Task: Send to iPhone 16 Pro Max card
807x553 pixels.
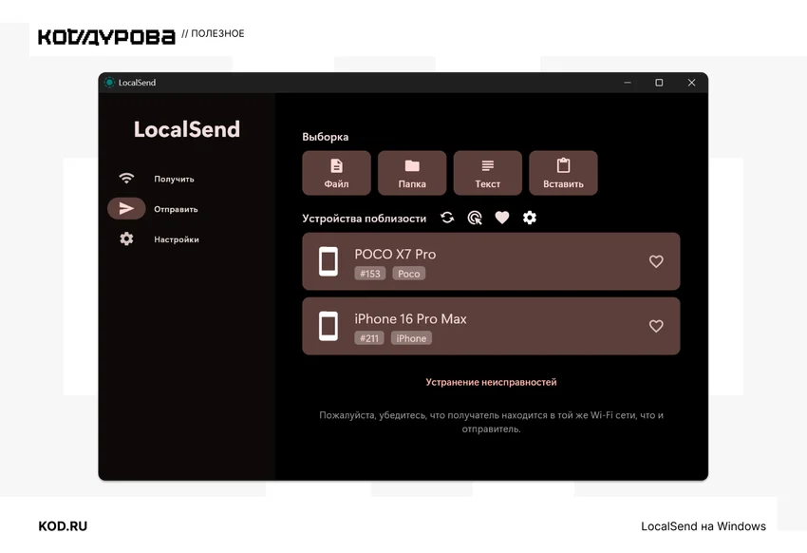Action: 491,326
